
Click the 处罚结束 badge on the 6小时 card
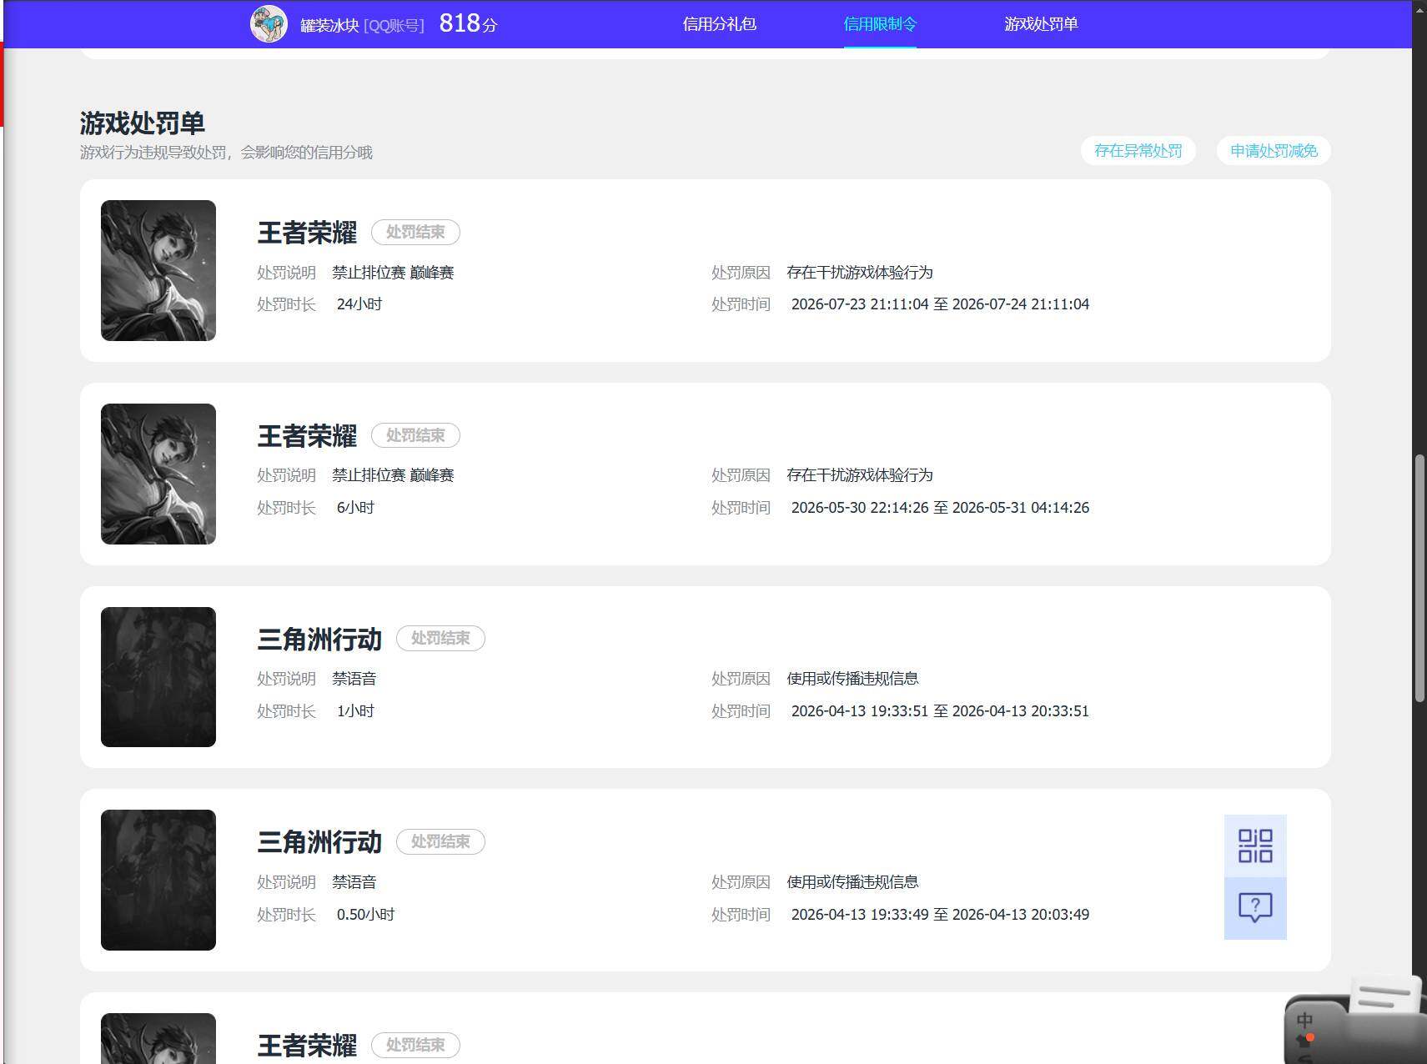[x=415, y=435]
